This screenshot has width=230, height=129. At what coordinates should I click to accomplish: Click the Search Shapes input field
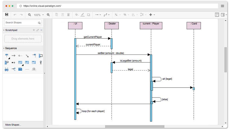pyautogui.click(x=23, y=23)
